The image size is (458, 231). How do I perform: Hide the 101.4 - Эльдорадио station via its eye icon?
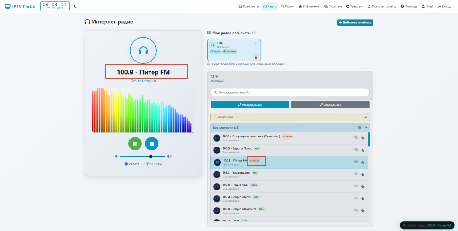(x=356, y=174)
